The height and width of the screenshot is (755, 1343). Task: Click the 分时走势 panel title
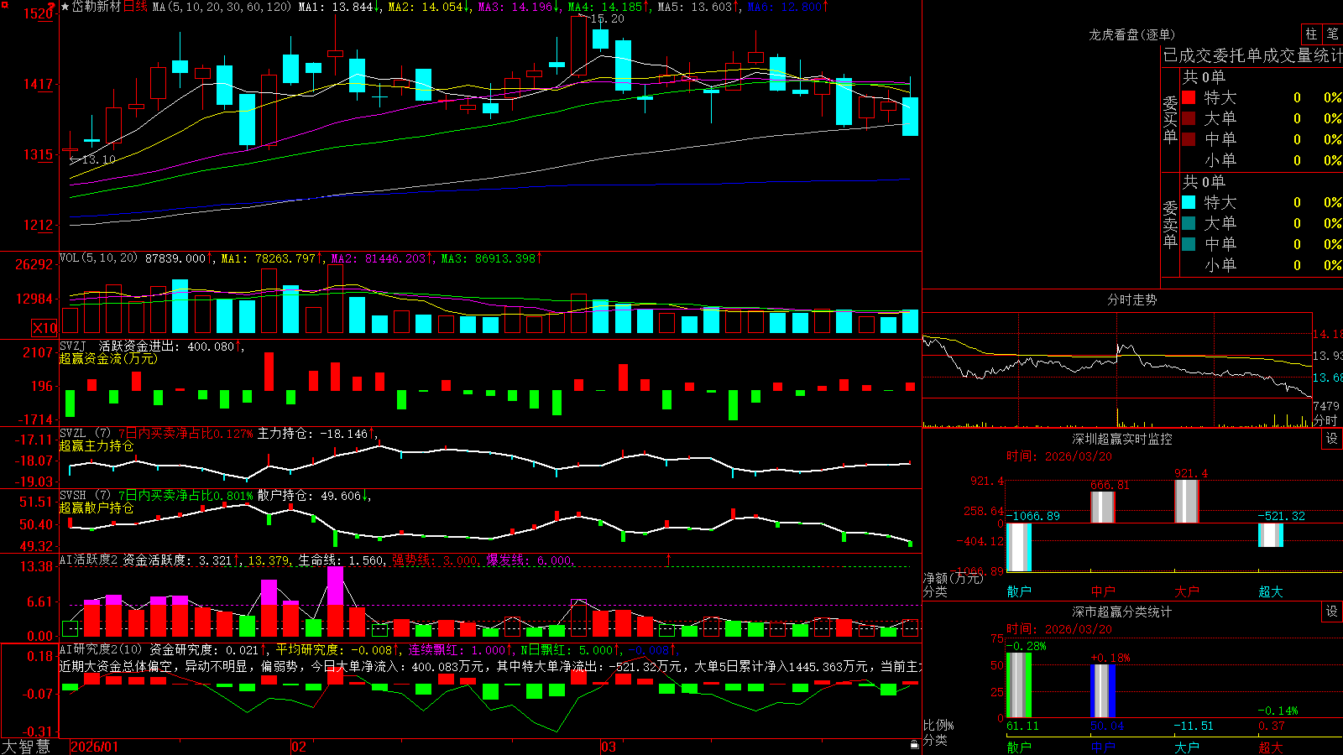tap(1131, 299)
